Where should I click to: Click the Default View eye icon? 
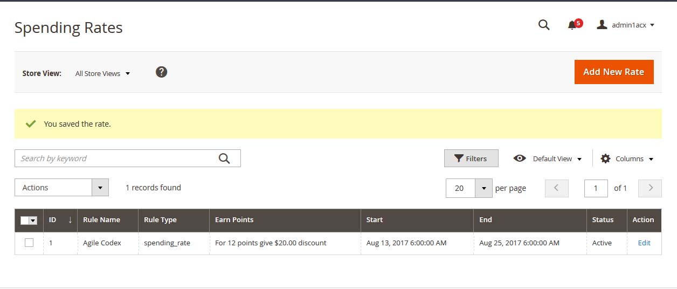(x=520, y=159)
